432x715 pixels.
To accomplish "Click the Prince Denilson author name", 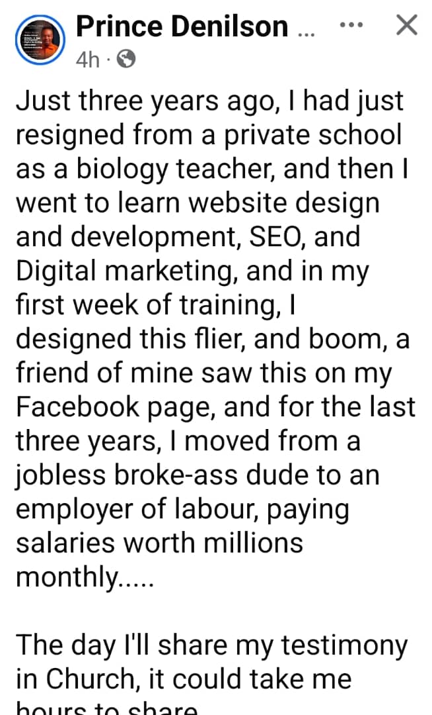I will point(182,26).
